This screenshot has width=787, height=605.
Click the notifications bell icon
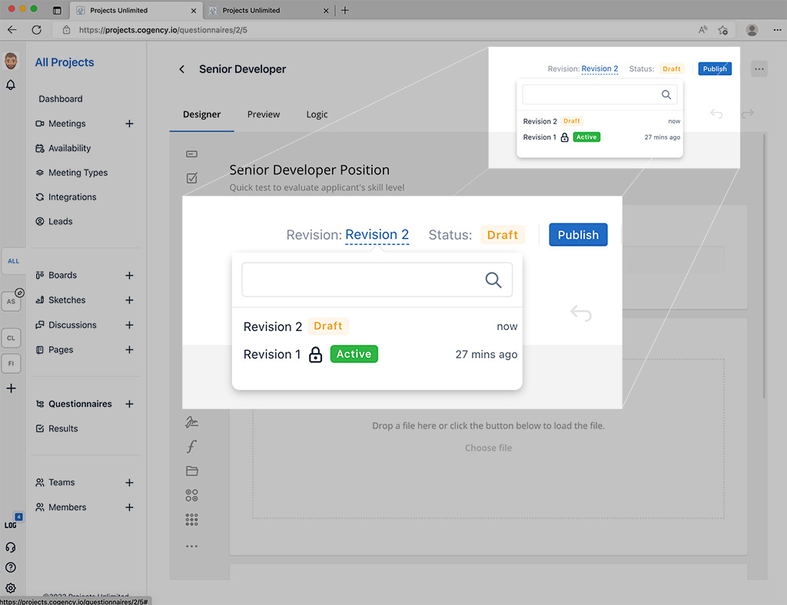click(11, 85)
